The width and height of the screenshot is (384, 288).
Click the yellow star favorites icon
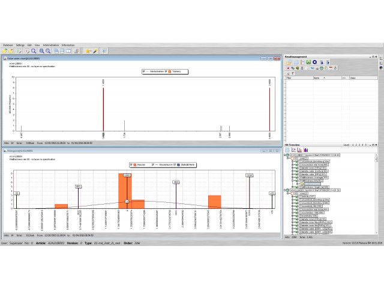tap(88, 51)
